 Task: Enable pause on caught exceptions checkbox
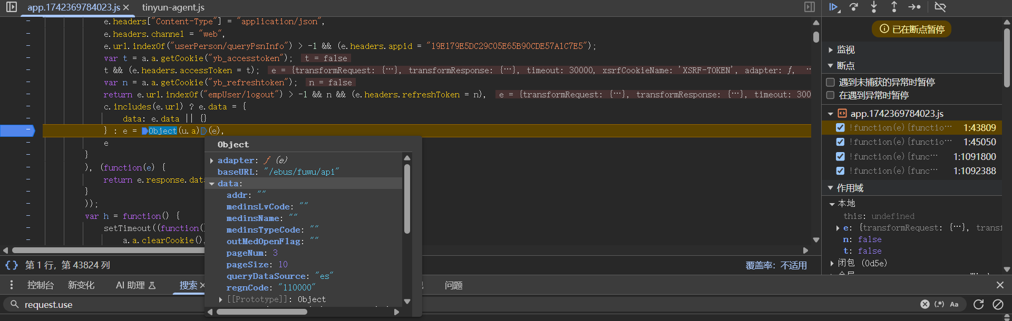pos(830,95)
